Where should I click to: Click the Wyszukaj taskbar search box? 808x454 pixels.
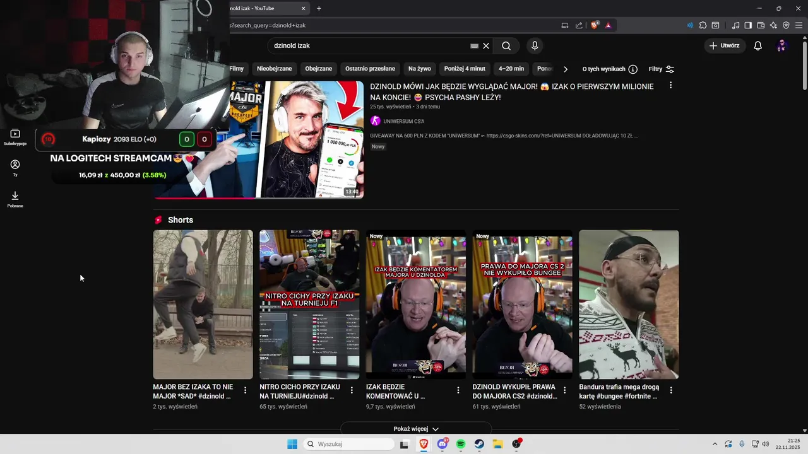[x=349, y=444]
